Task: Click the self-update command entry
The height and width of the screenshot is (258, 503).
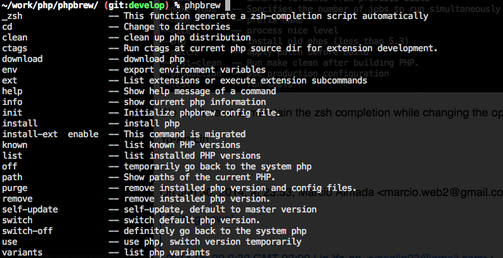Action: (30, 209)
